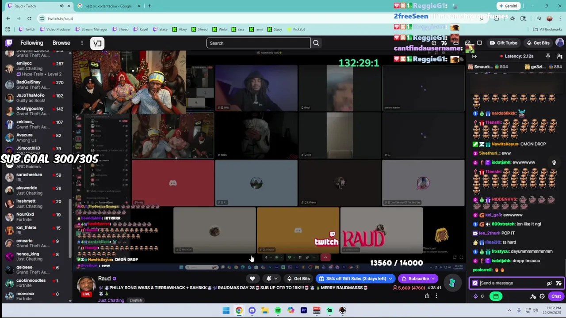Open the Chrome apps grid icon
Image resolution: width=566 pixels, height=318 pixels.
pos(8,29)
